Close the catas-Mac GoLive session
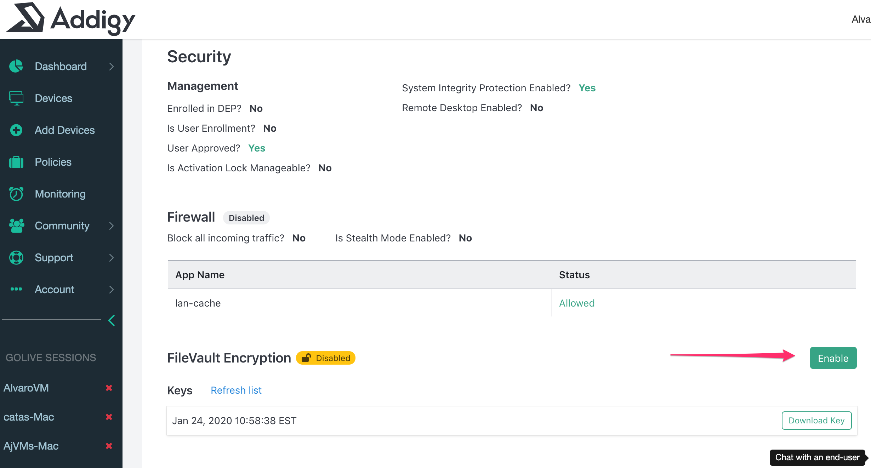 coord(109,417)
